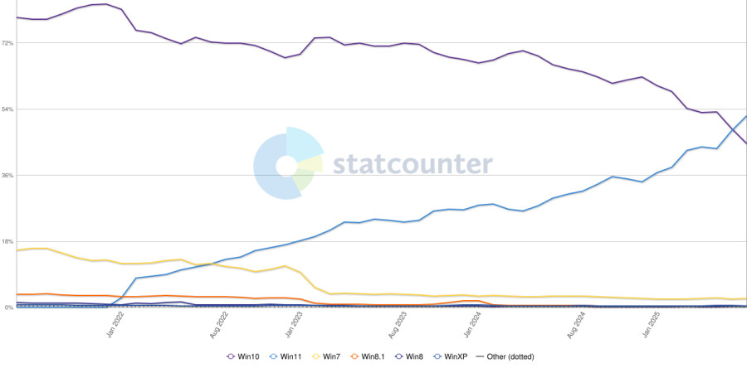The image size is (747, 373).
Task: Click the orange Win8.1 legend marker icon
Action: (x=354, y=357)
